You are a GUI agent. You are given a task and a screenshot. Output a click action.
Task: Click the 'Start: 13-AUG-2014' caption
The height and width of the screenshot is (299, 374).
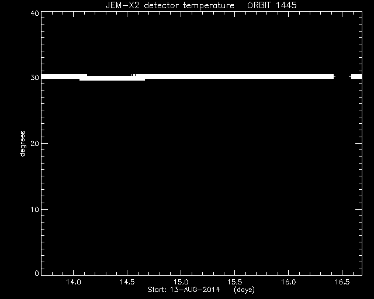(183, 290)
